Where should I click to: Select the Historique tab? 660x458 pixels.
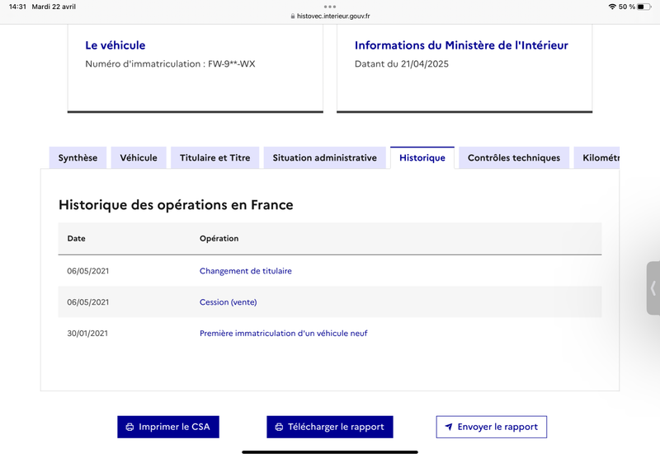pyautogui.click(x=422, y=158)
